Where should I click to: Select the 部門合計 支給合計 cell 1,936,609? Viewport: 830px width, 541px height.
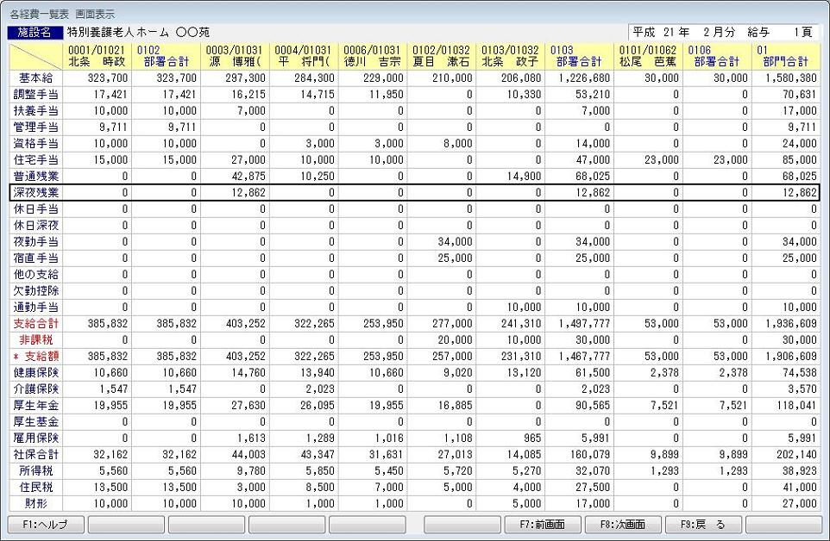point(786,323)
